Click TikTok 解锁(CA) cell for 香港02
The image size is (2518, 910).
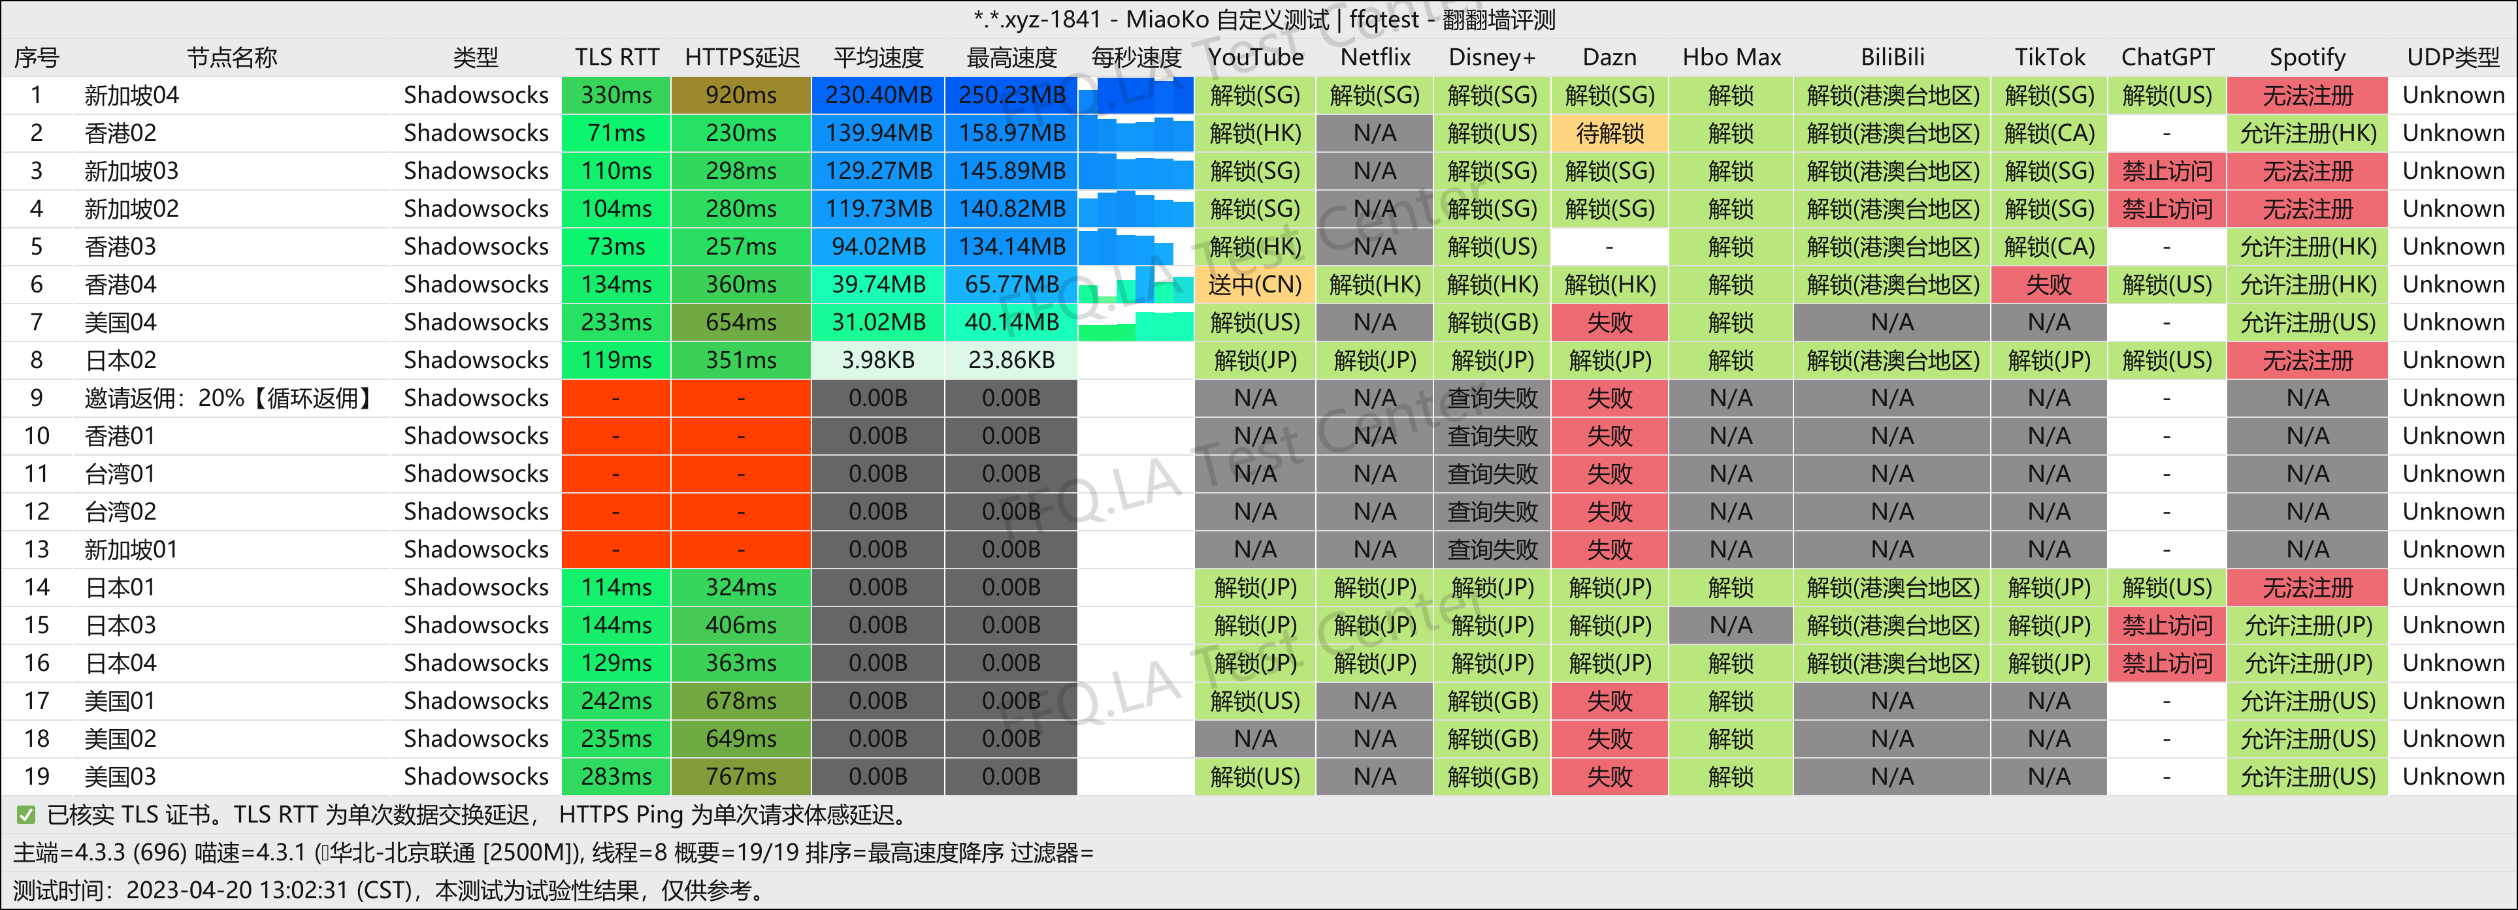(2049, 133)
